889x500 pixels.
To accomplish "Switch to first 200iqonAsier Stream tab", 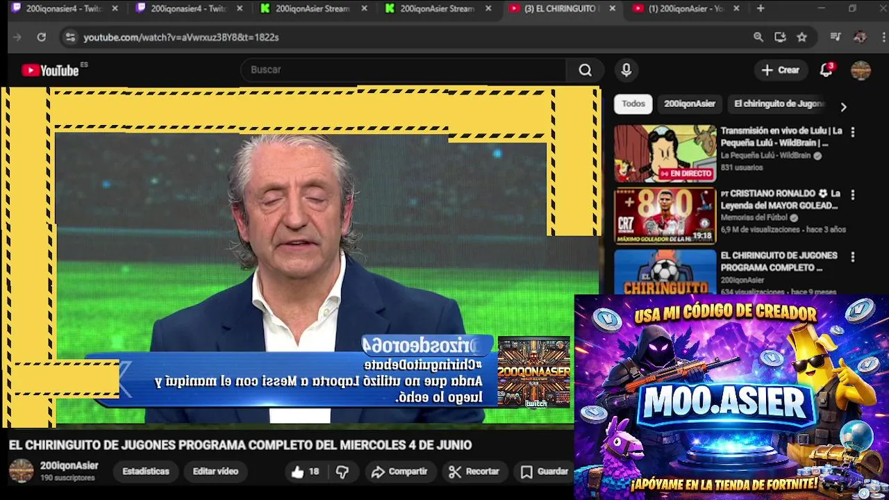I will click(x=314, y=8).
